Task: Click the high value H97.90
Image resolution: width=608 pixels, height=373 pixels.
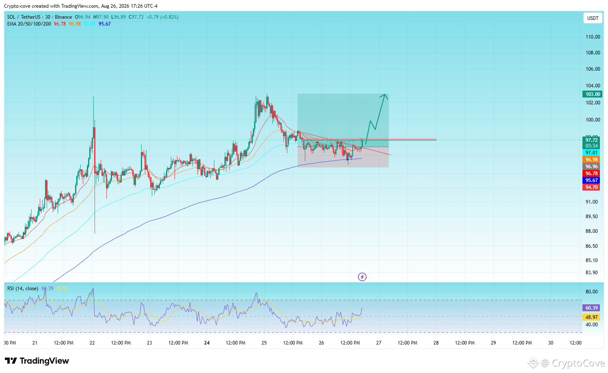Action: tap(101, 17)
